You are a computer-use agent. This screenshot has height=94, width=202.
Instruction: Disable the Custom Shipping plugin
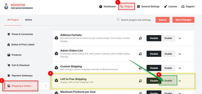(154, 68)
